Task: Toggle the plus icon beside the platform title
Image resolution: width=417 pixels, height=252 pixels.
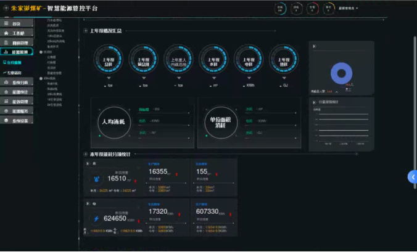Action: (x=5, y=9)
